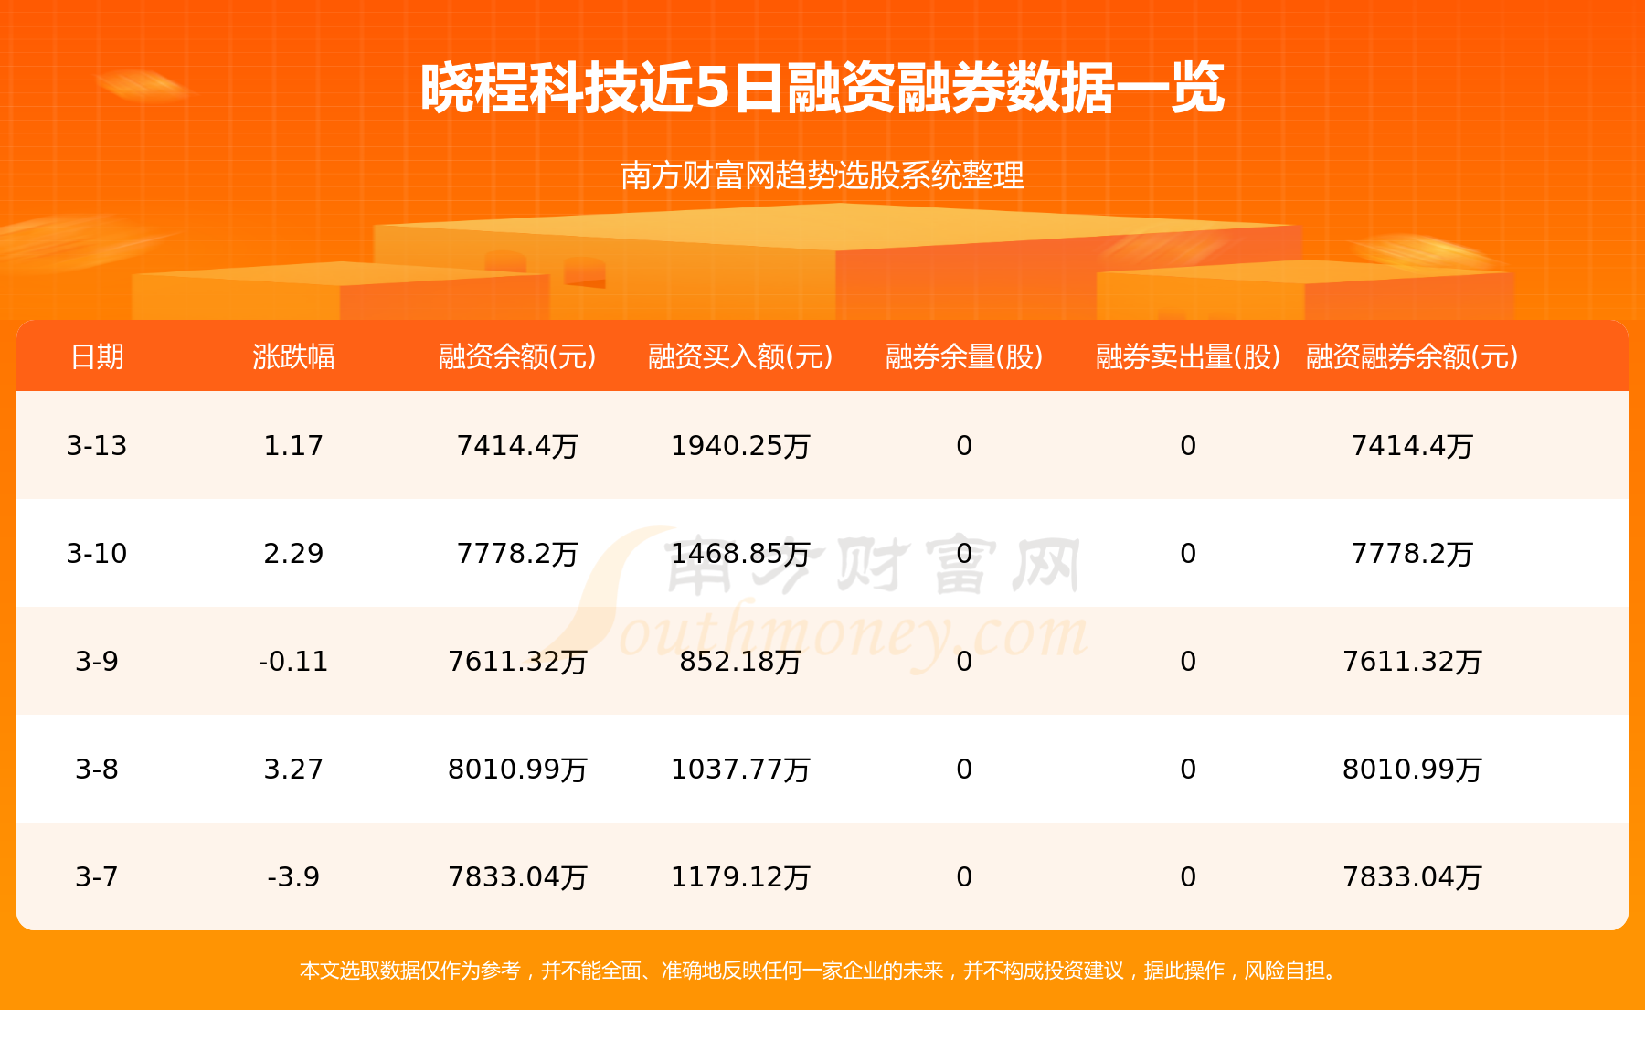Click the 涨跌幅 column header
The image size is (1645, 1051).
point(293,356)
